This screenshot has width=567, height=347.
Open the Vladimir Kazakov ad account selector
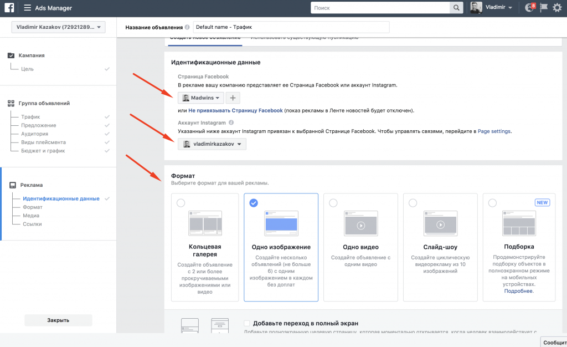pos(58,27)
